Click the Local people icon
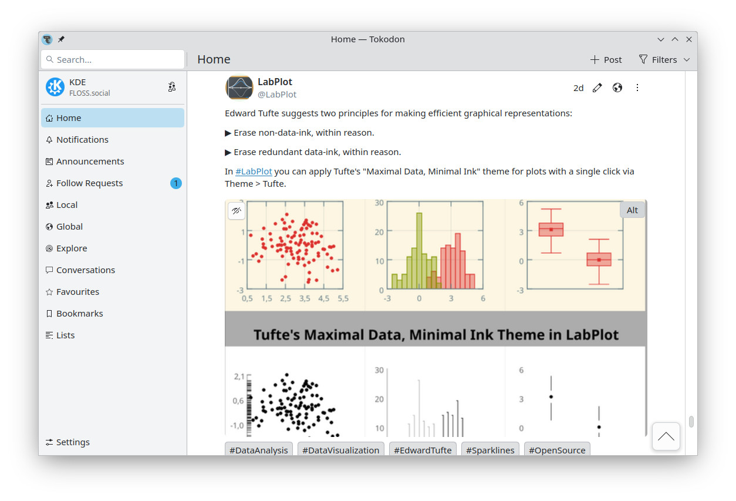Screen dimensions: 736x501 pyautogui.click(x=49, y=205)
